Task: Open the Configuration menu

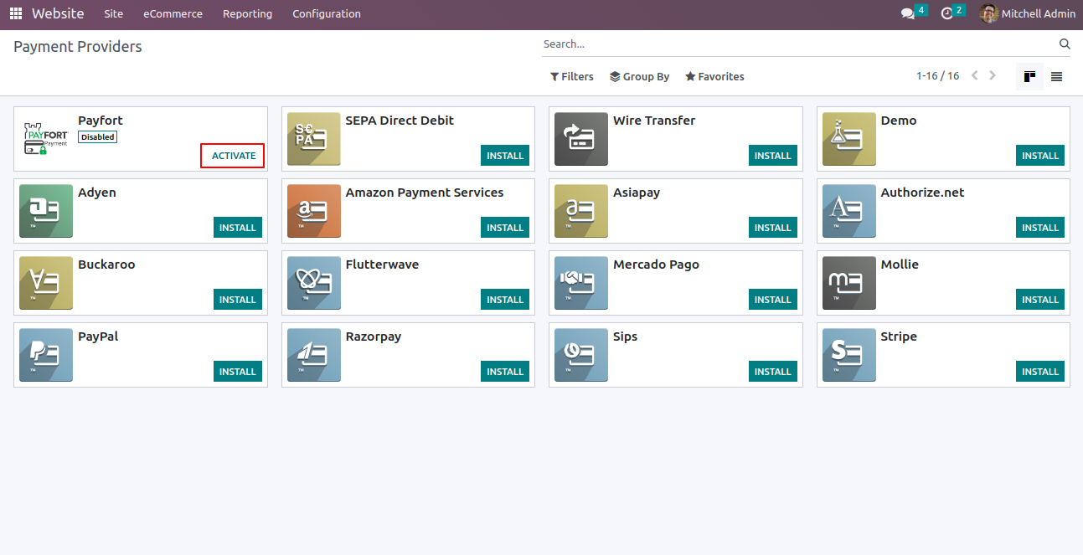Action: pyautogui.click(x=327, y=13)
